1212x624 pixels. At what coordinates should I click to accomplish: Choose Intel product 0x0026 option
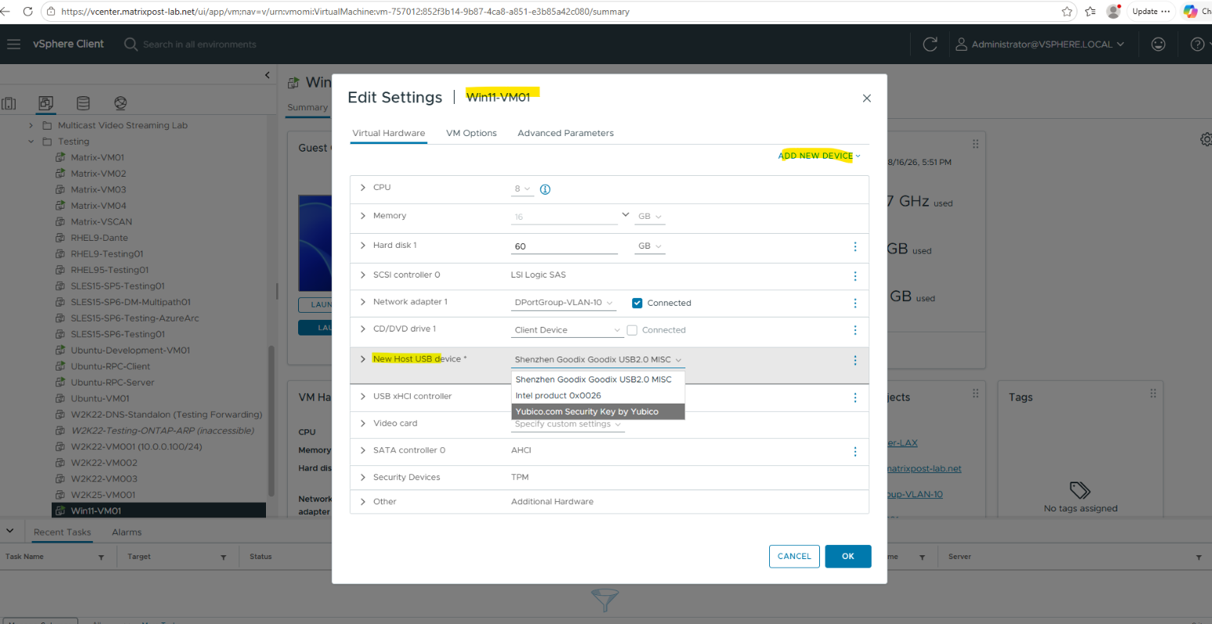pos(598,396)
